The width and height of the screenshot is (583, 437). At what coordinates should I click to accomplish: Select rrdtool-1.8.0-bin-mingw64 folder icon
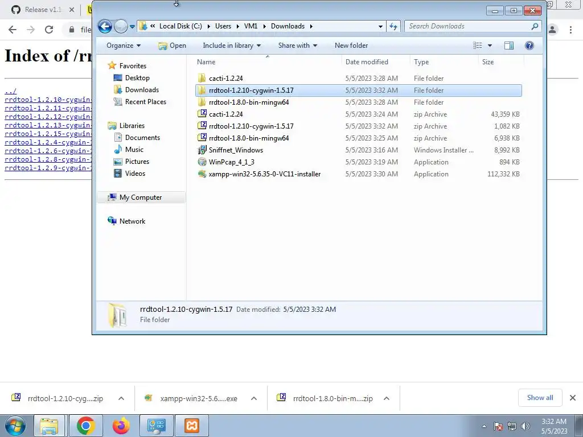(202, 102)
